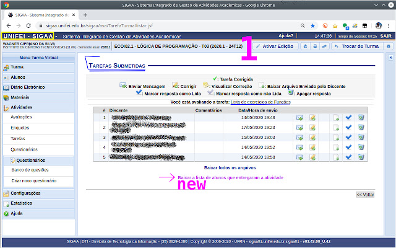
Task: Bookmark page with the star icon
Action: tap(312, 26)
